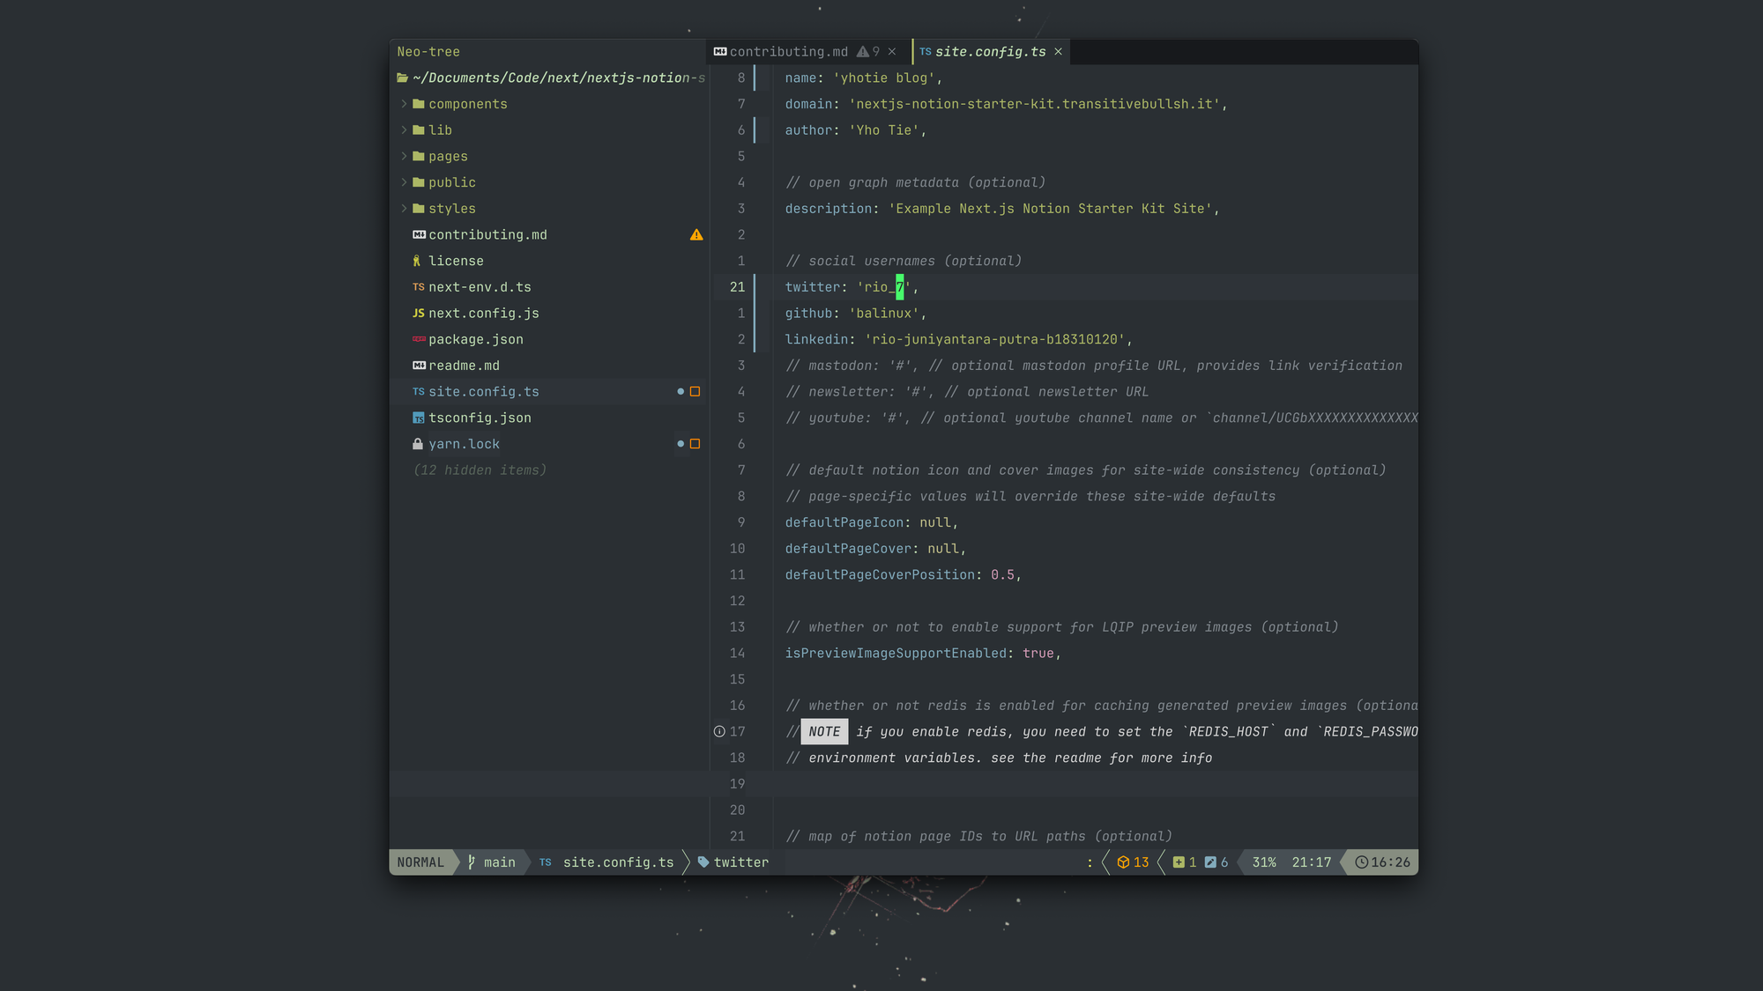Open readme.md in the tree
This screenshot has height=991, width=1763.
(x=464, y=366)
